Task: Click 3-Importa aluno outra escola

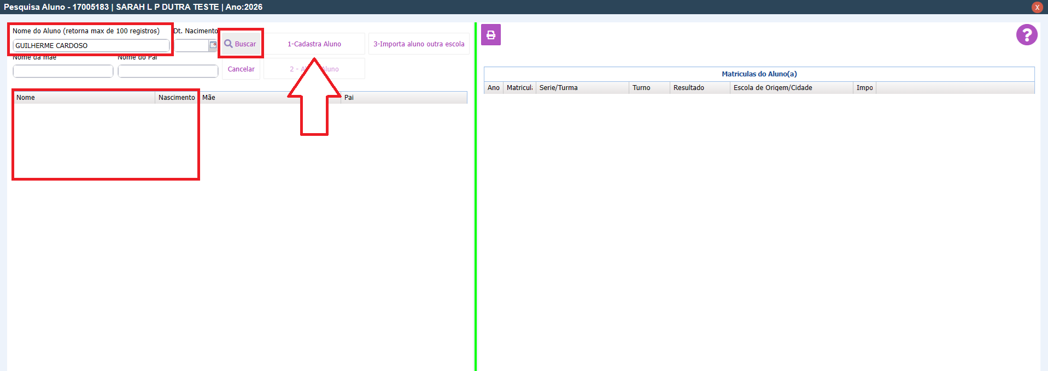Action: pyautogui.click(x=418, y=44)
